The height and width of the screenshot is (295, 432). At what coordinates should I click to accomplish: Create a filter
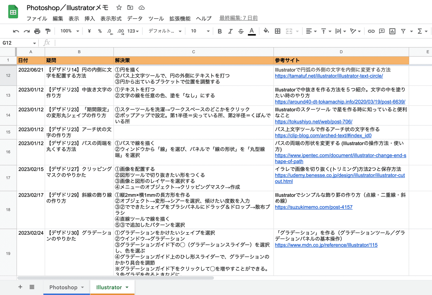403,31
